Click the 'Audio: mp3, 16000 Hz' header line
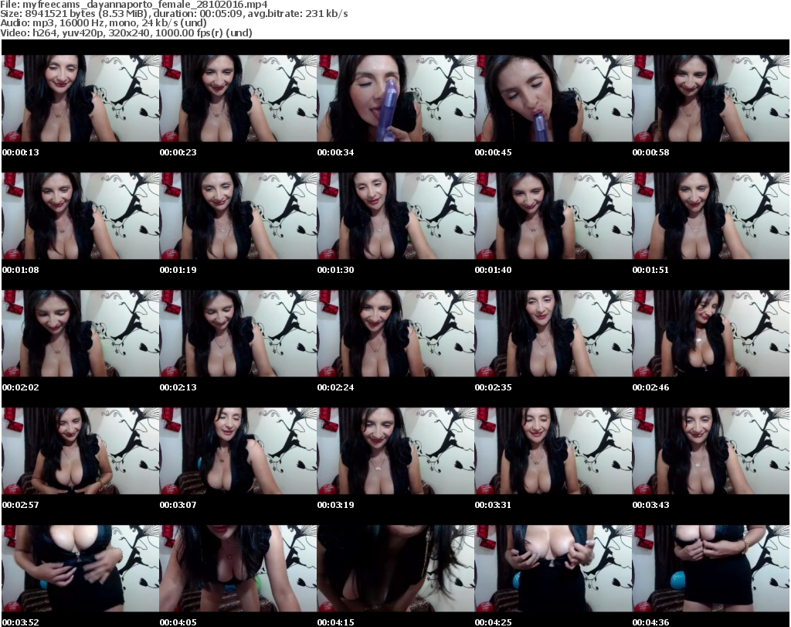The width and height of the screenshot is (791, 627). [104, 23]
